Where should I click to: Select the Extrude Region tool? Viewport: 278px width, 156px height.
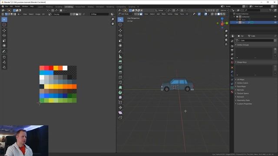(120, 62)
